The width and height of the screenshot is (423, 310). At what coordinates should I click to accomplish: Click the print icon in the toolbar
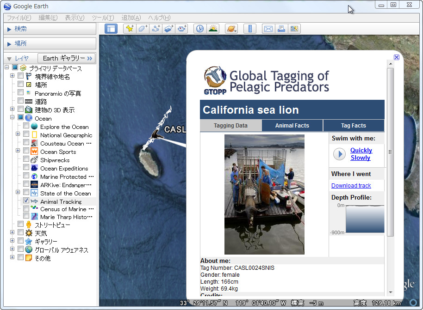coord(281,29)
